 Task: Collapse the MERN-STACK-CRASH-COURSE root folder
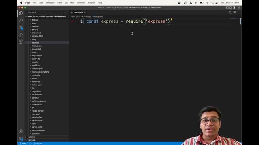[x=47, y=17]
